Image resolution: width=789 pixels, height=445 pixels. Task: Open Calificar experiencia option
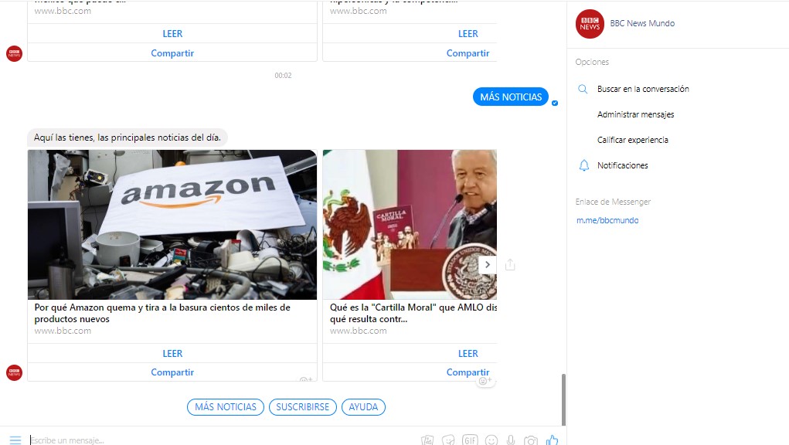pos(632,140)
